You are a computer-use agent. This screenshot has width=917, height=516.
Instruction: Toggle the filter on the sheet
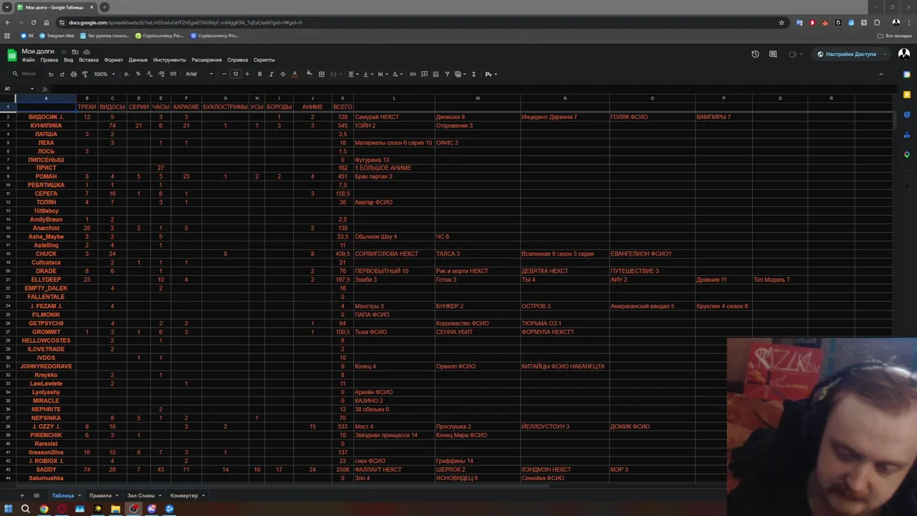[447, 74]
